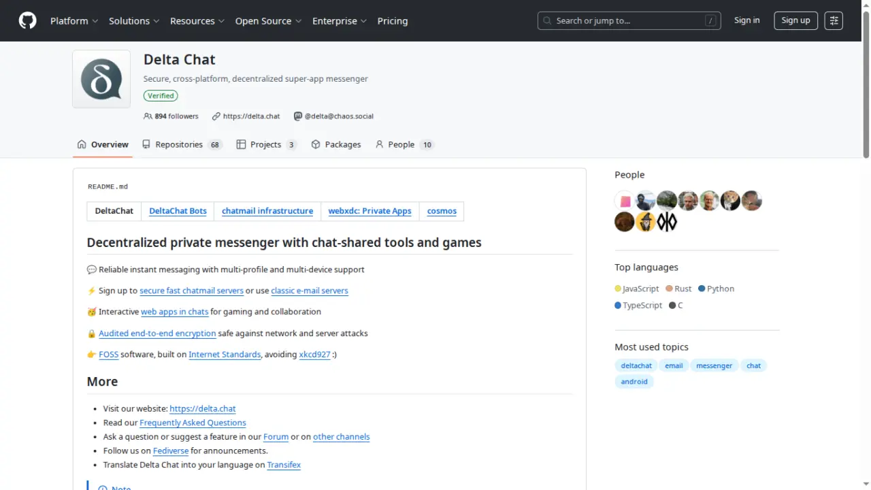Filter by TypeScript language
The height and width of the screenshot is (490, 871).
click(x=638, y=306)
